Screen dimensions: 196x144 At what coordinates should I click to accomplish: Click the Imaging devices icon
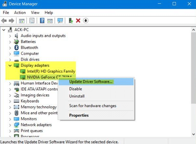pyautogui.click(x=16, y=95)
